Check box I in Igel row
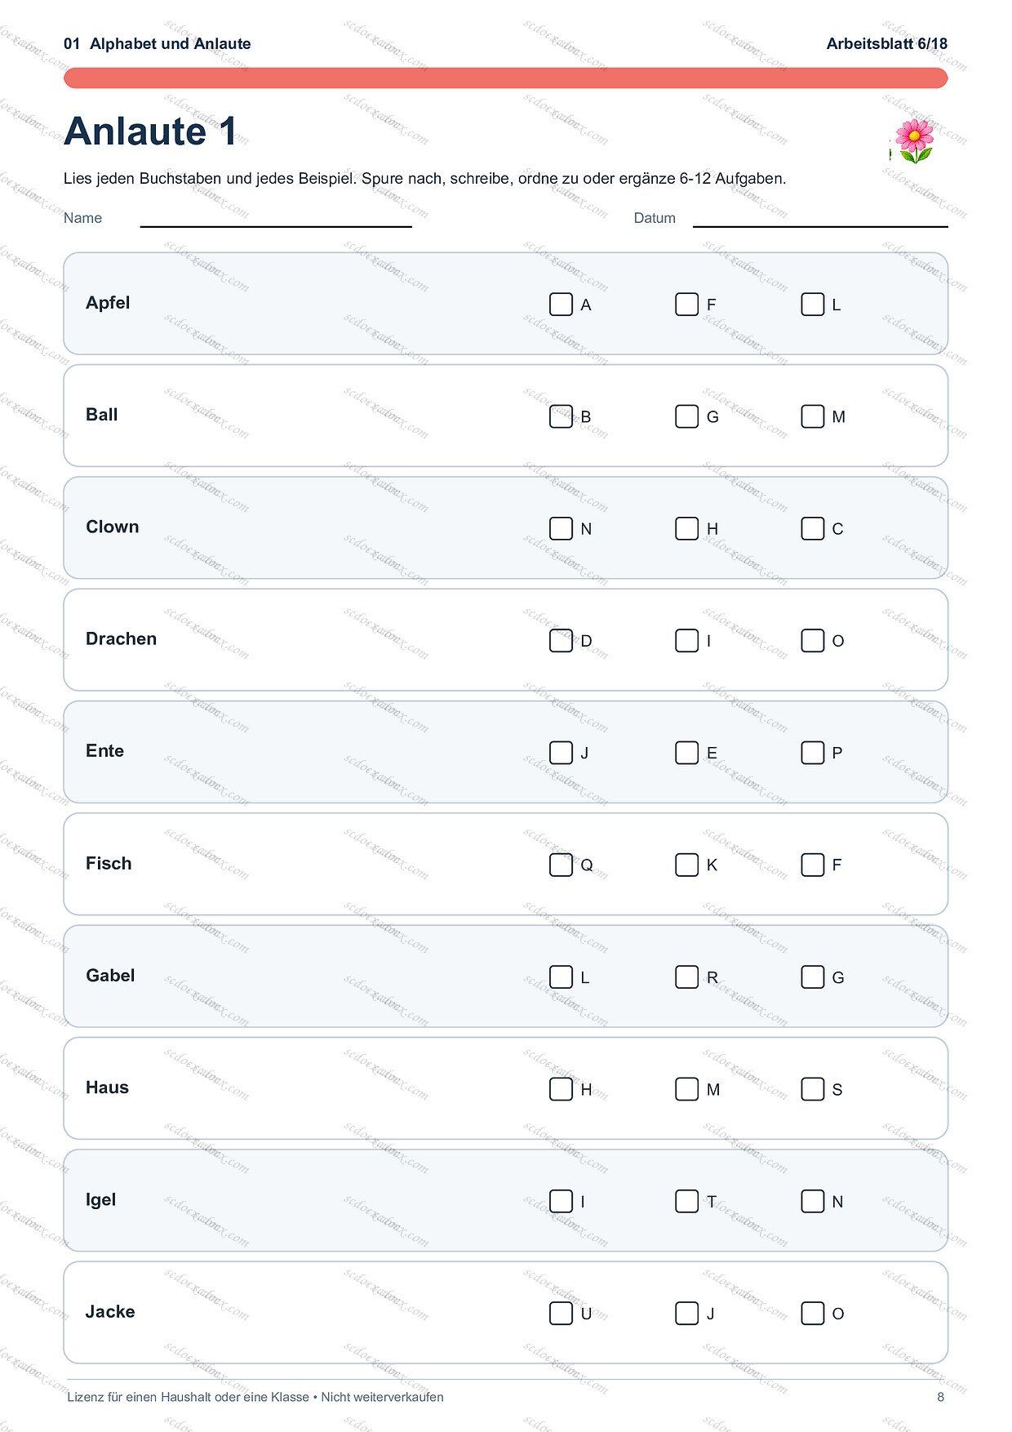 pos(561,1201)
